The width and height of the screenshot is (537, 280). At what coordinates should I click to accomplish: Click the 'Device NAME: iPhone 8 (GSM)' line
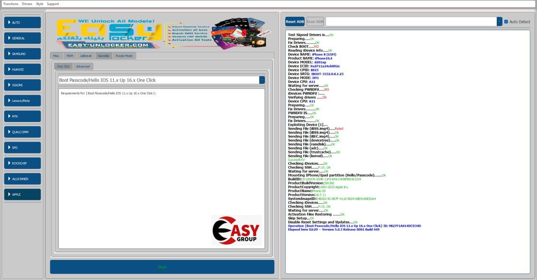coord(312,54)
